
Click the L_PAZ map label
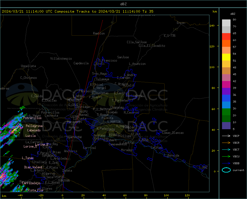203,168
